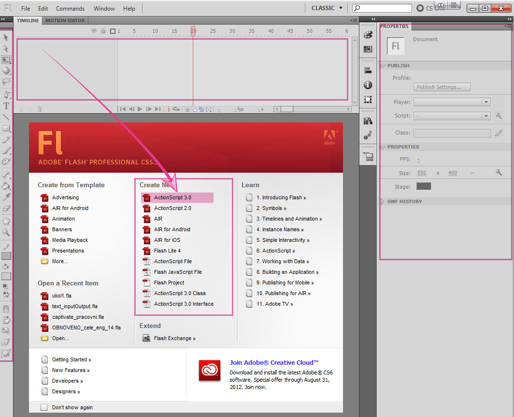
Task: Open the Library panel books icon
Action: point(368,121)
